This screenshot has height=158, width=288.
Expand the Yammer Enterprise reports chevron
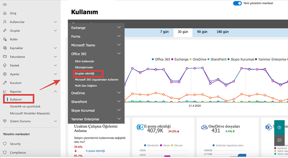[119, 119]
